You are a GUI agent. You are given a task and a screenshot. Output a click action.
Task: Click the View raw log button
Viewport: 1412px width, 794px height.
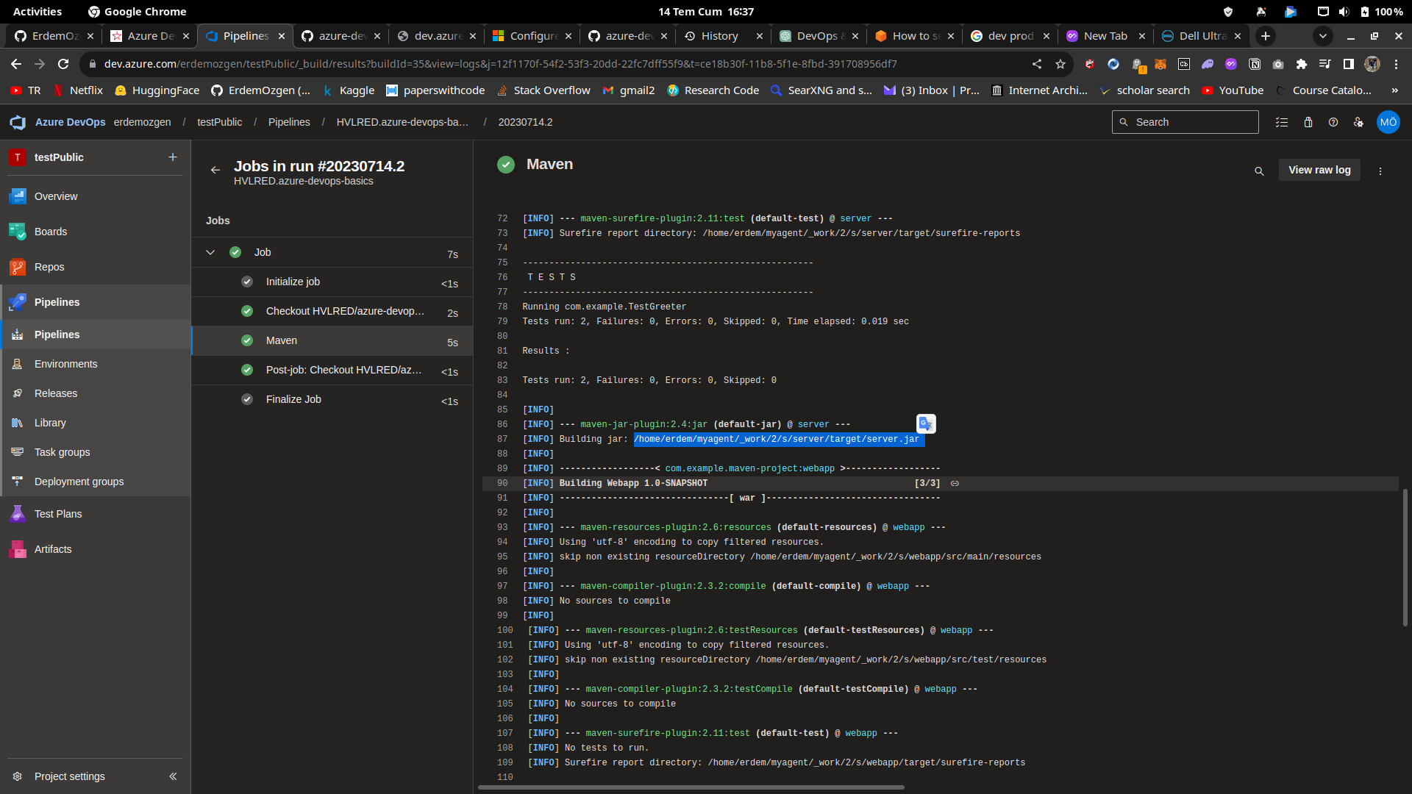click(1319, 170)
